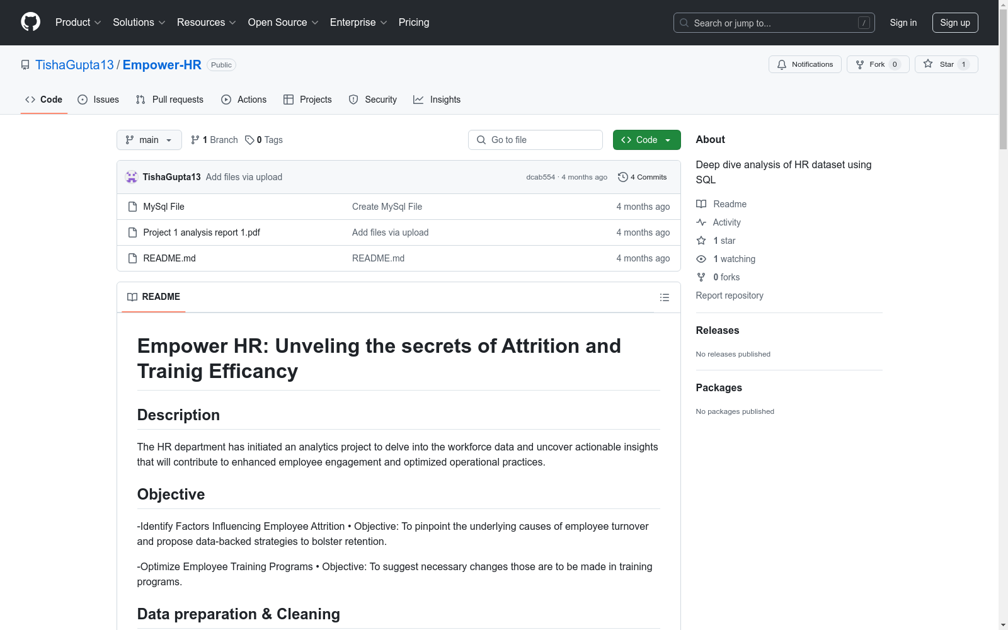Click the magnifier icon in Go to file
This screenshot has height=630, width=1008.
(481, 140)
